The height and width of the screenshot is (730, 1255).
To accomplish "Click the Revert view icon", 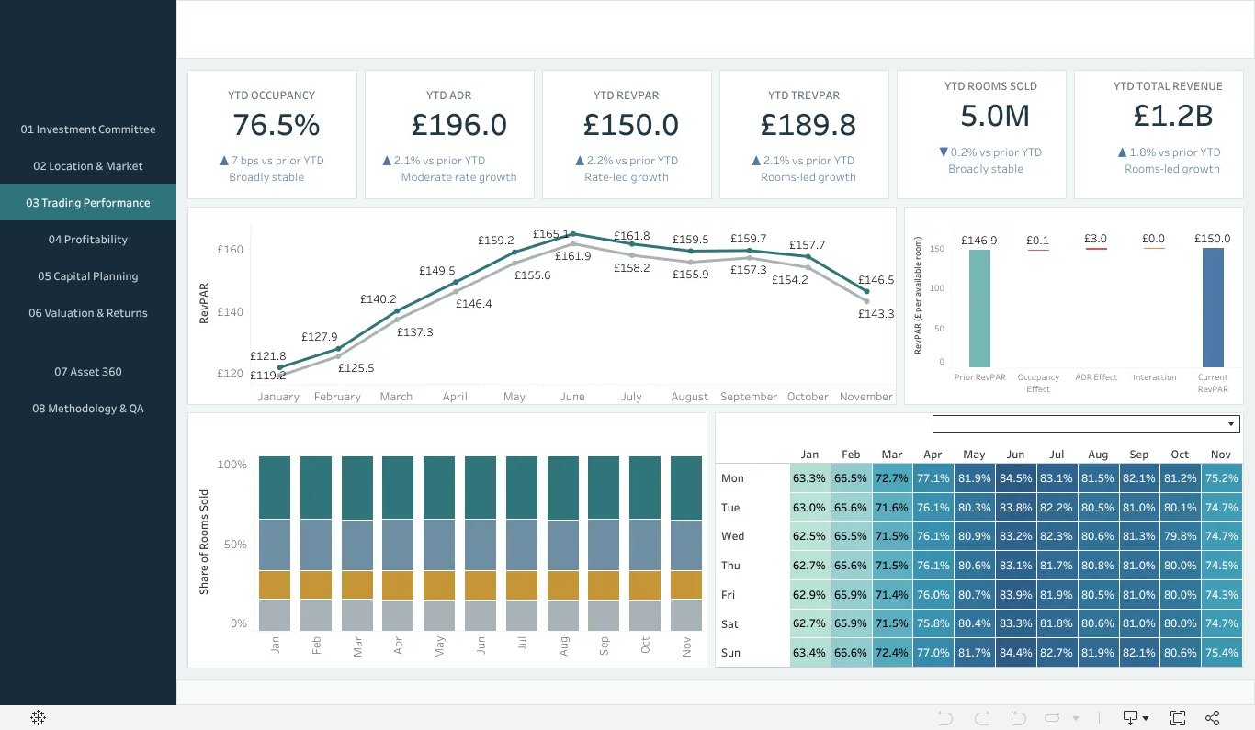I will (x=1018, y=718).
